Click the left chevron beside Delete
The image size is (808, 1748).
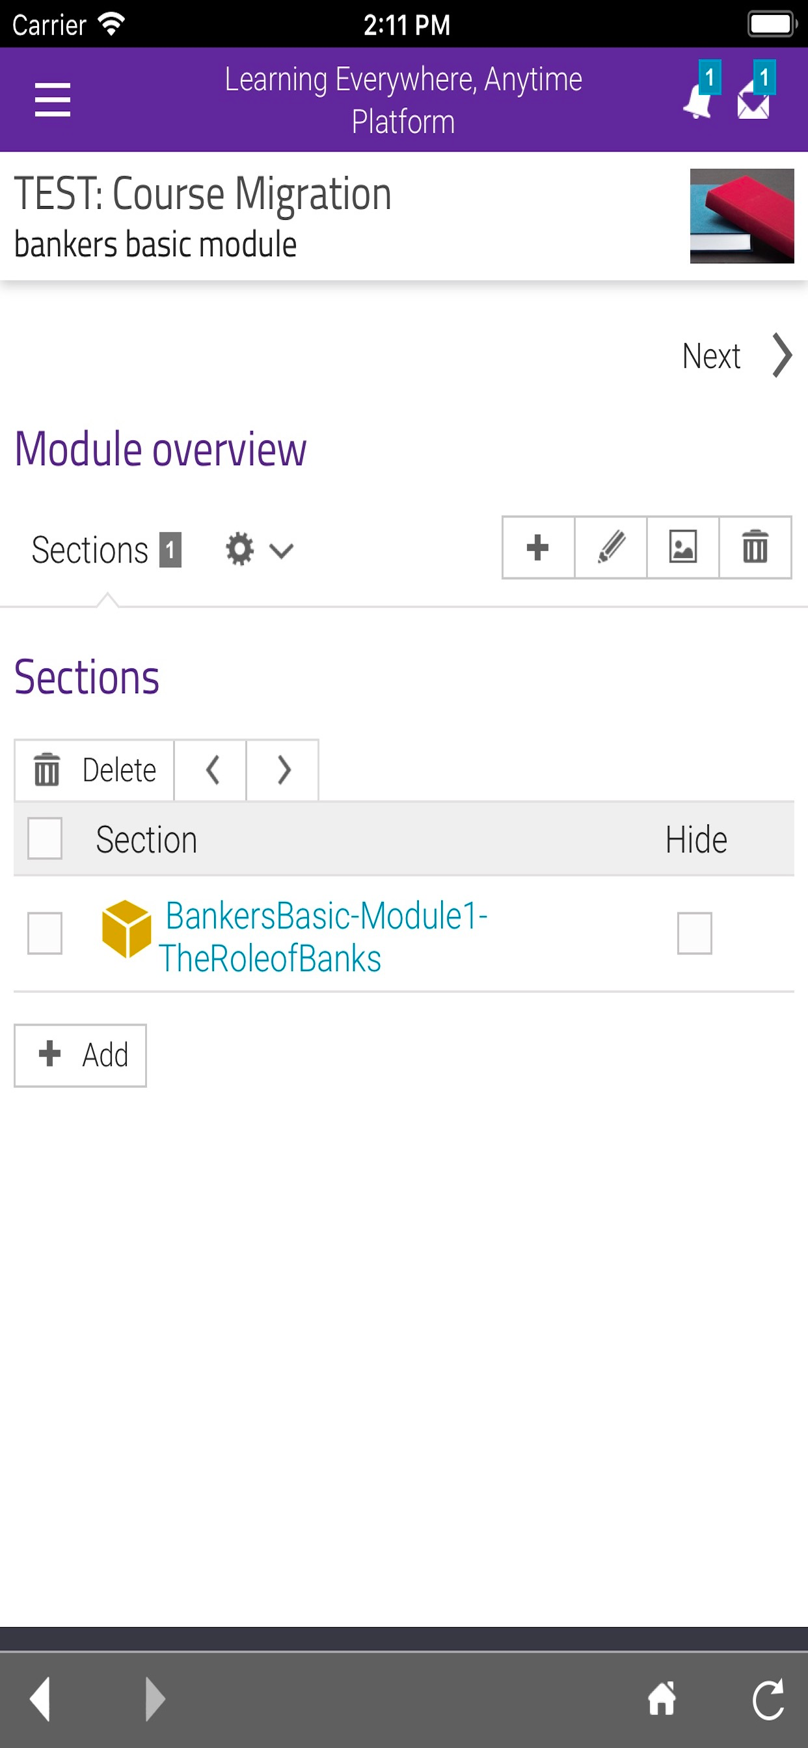[x=211, y=770]
